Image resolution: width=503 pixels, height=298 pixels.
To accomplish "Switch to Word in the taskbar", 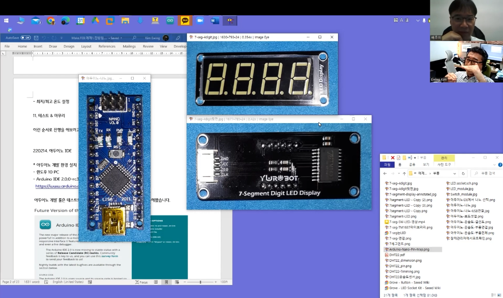I will pyautogui.click(x=214, y=21).
